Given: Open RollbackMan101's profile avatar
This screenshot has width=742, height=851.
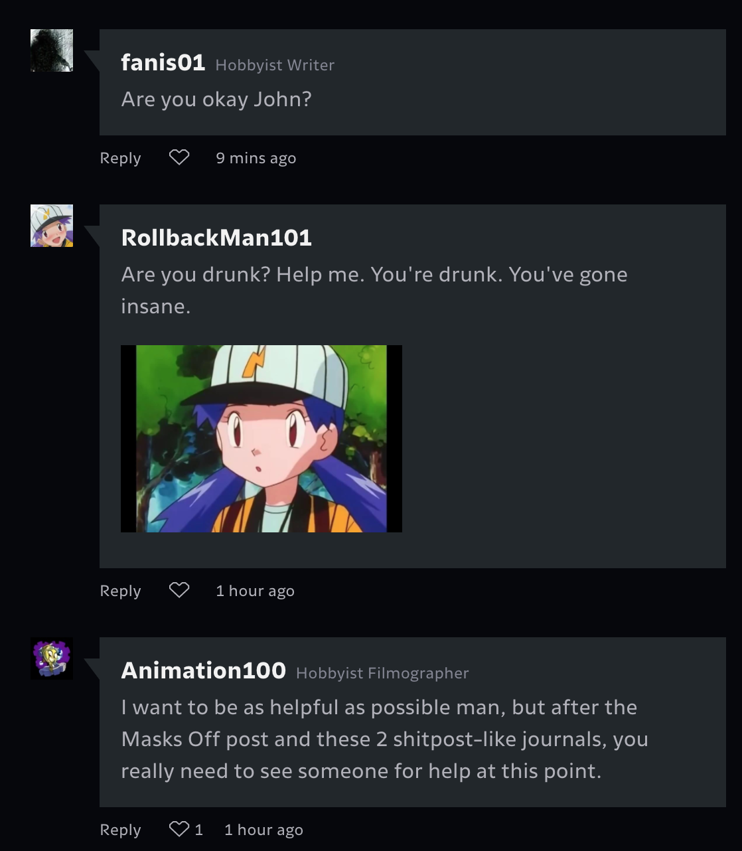Looking at the screenshot, I should pyautogui.click(x=52, y=226).
